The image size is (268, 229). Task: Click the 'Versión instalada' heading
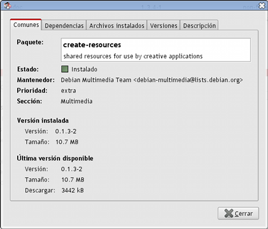(x=43, y=120)
